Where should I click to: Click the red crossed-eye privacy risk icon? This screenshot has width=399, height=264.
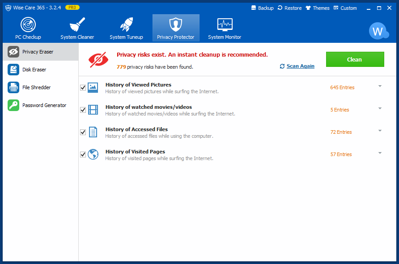tap(98, 60)
